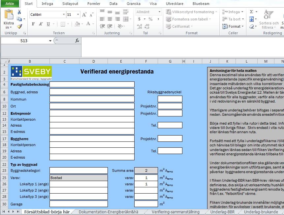
Task: Open Sortera och filtrera menu
Action: coord(269,19)
